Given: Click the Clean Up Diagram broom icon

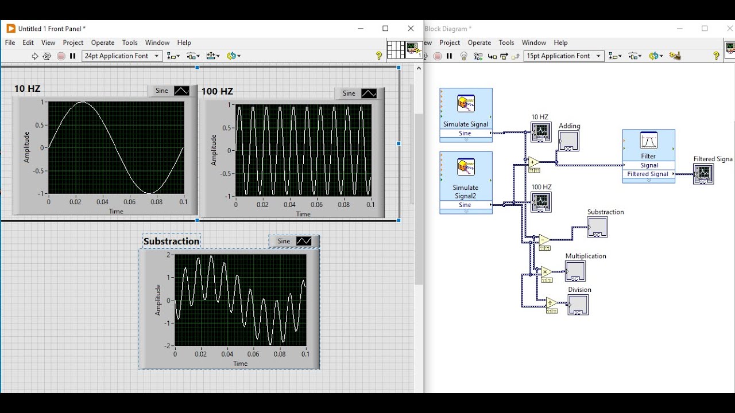Looking at the screenshot, I should pos(675,56).
